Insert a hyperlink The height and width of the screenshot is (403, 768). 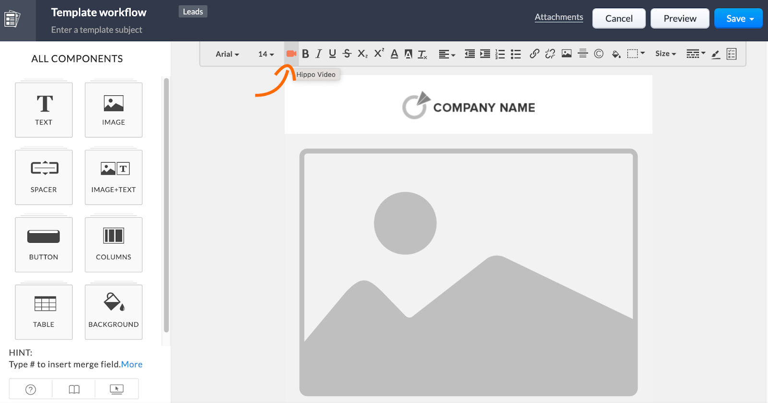[x=534, y=54]
